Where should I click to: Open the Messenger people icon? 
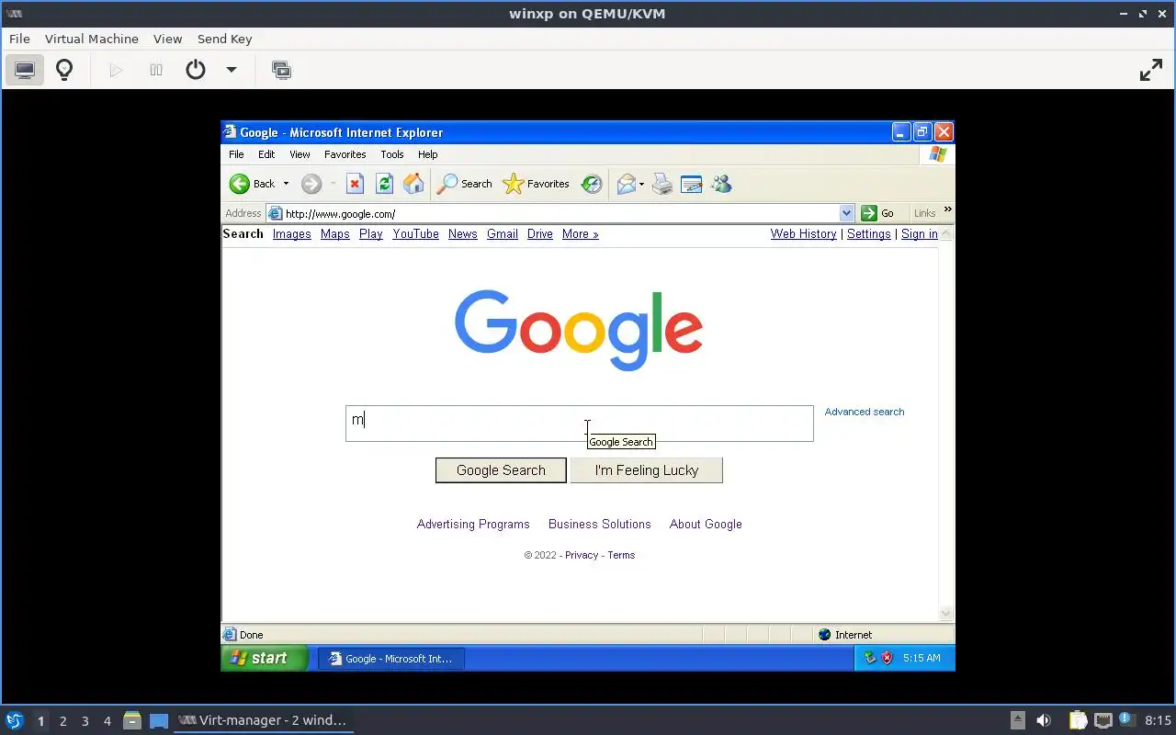[721, 184]
